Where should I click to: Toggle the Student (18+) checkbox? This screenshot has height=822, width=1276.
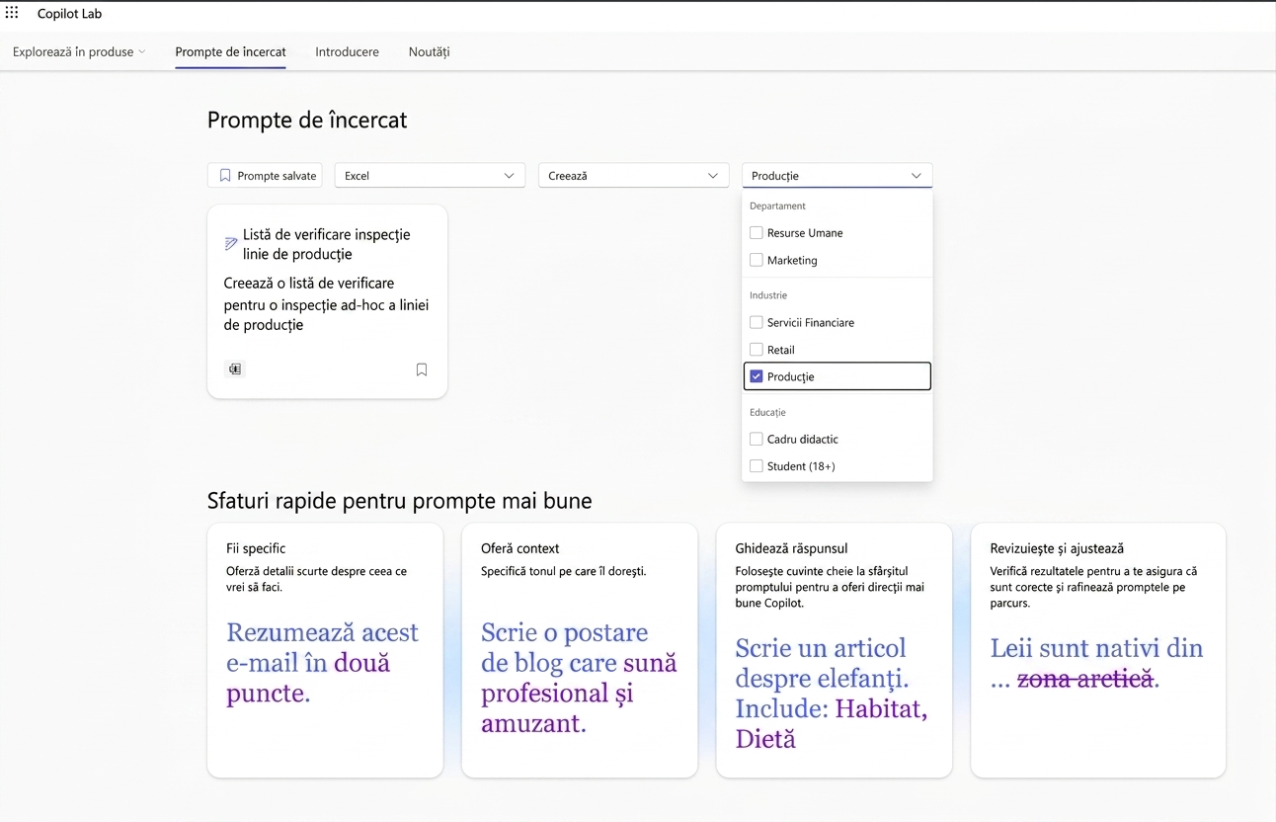757,466
